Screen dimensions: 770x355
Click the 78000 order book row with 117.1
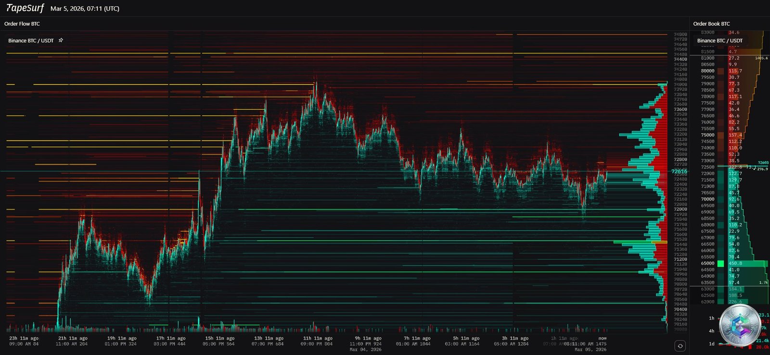[730, 96]
